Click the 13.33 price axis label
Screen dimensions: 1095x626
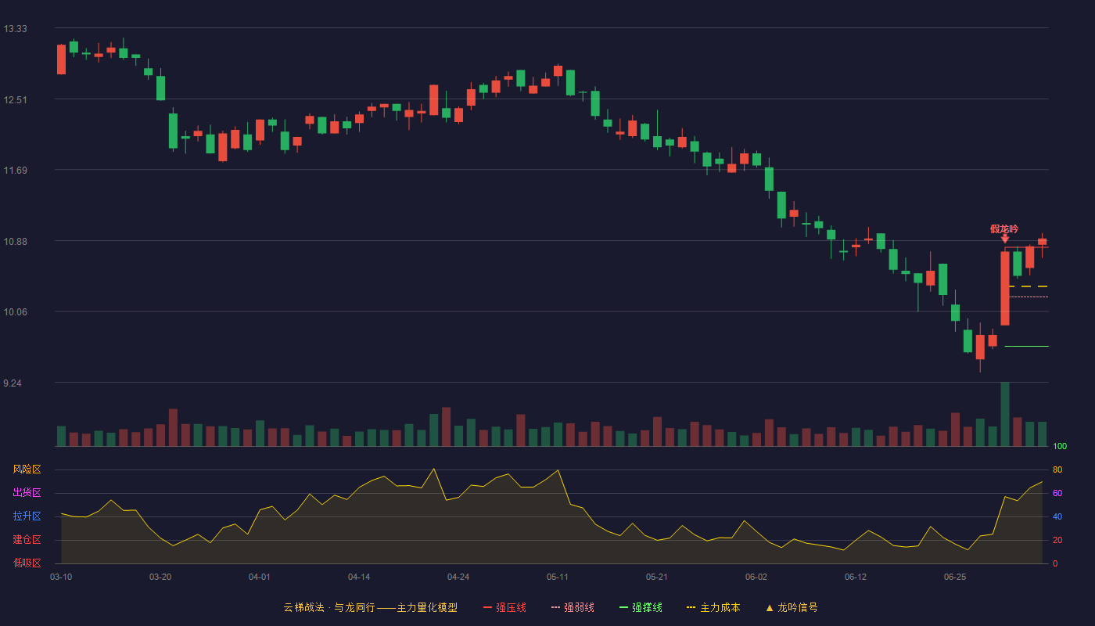coord(15,29)
